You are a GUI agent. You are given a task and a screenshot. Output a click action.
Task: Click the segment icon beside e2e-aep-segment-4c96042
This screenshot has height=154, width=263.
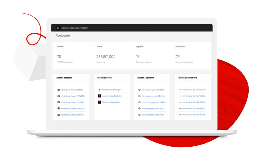(139, 115)
